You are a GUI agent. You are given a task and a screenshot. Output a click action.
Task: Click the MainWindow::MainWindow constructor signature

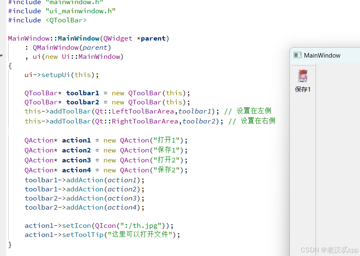[x=88, y=39]
